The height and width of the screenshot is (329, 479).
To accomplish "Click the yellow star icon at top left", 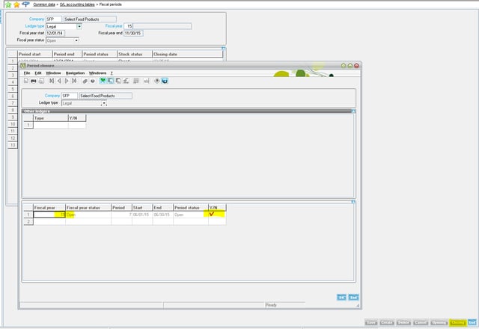I will point(16,4).
